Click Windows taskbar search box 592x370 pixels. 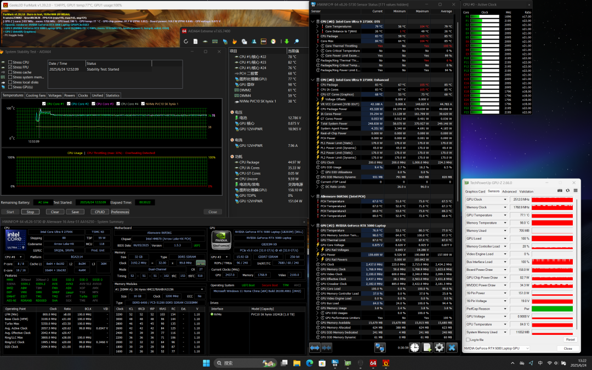coord(246,363)
